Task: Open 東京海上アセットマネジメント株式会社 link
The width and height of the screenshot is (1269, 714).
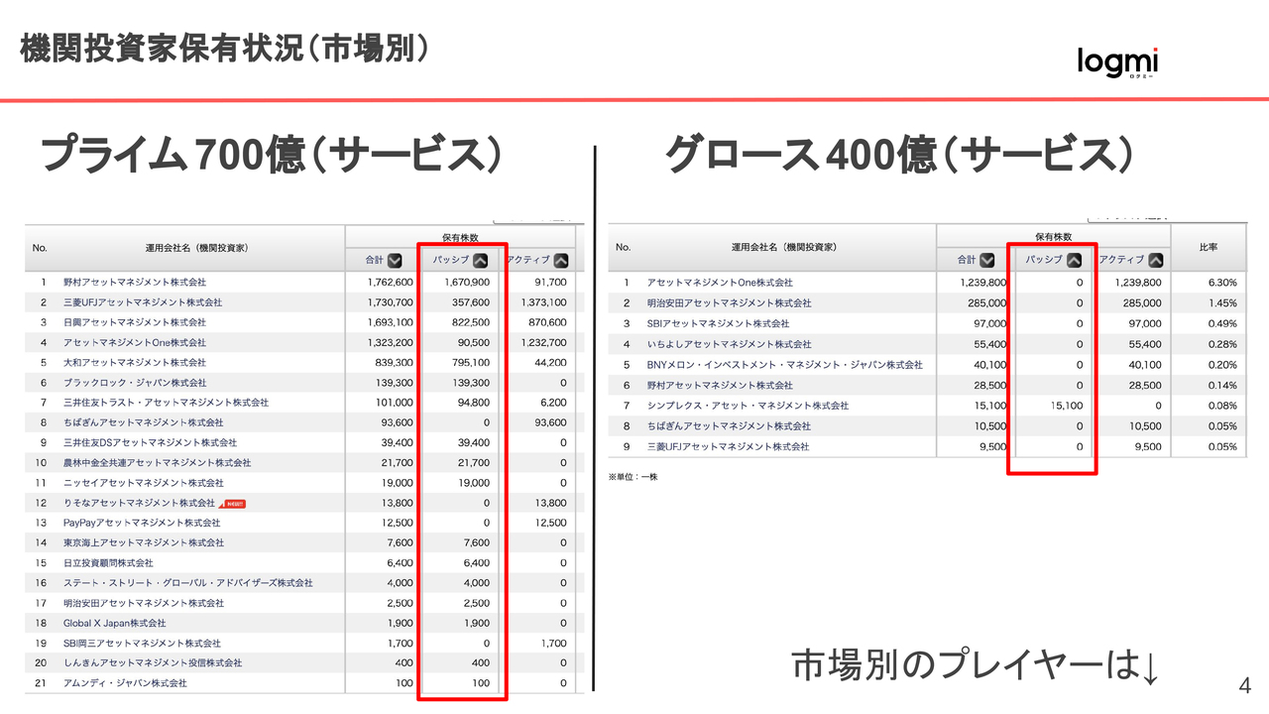Action: click(144, 542)
